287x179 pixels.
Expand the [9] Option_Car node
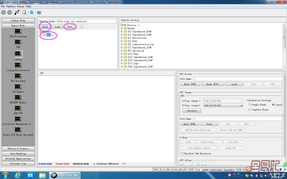pos(121,50)
